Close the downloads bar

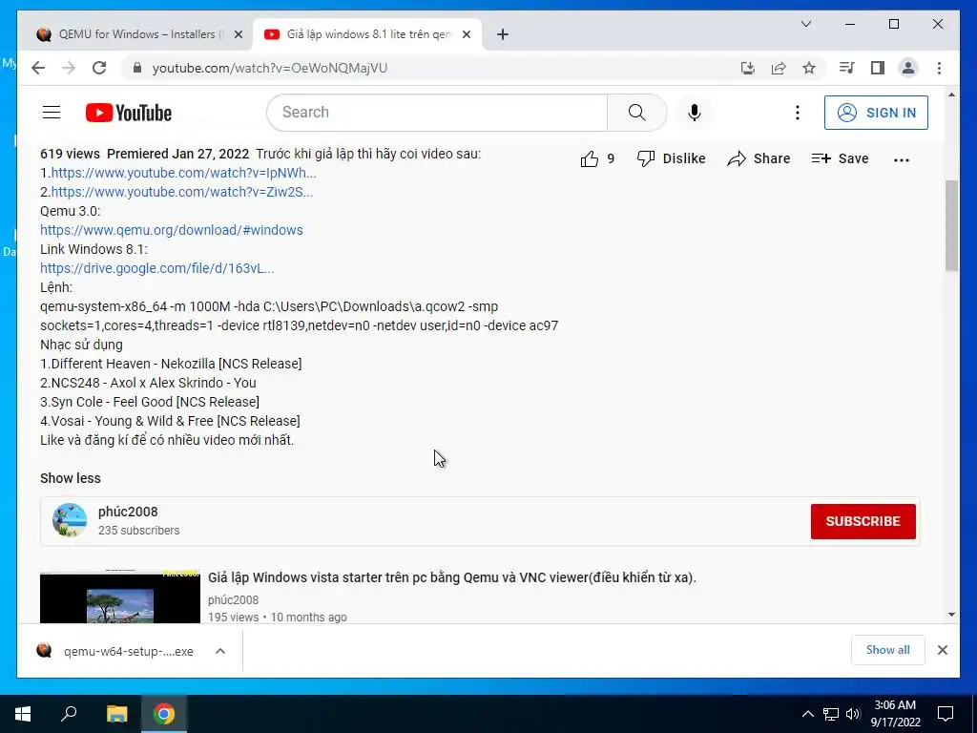(942, 650)
